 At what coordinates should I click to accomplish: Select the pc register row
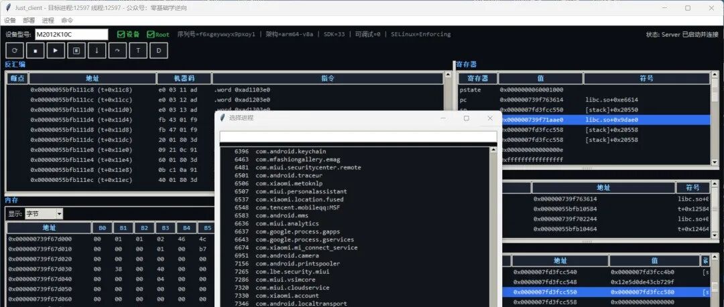pyautogui.click(x=584, y=100)
